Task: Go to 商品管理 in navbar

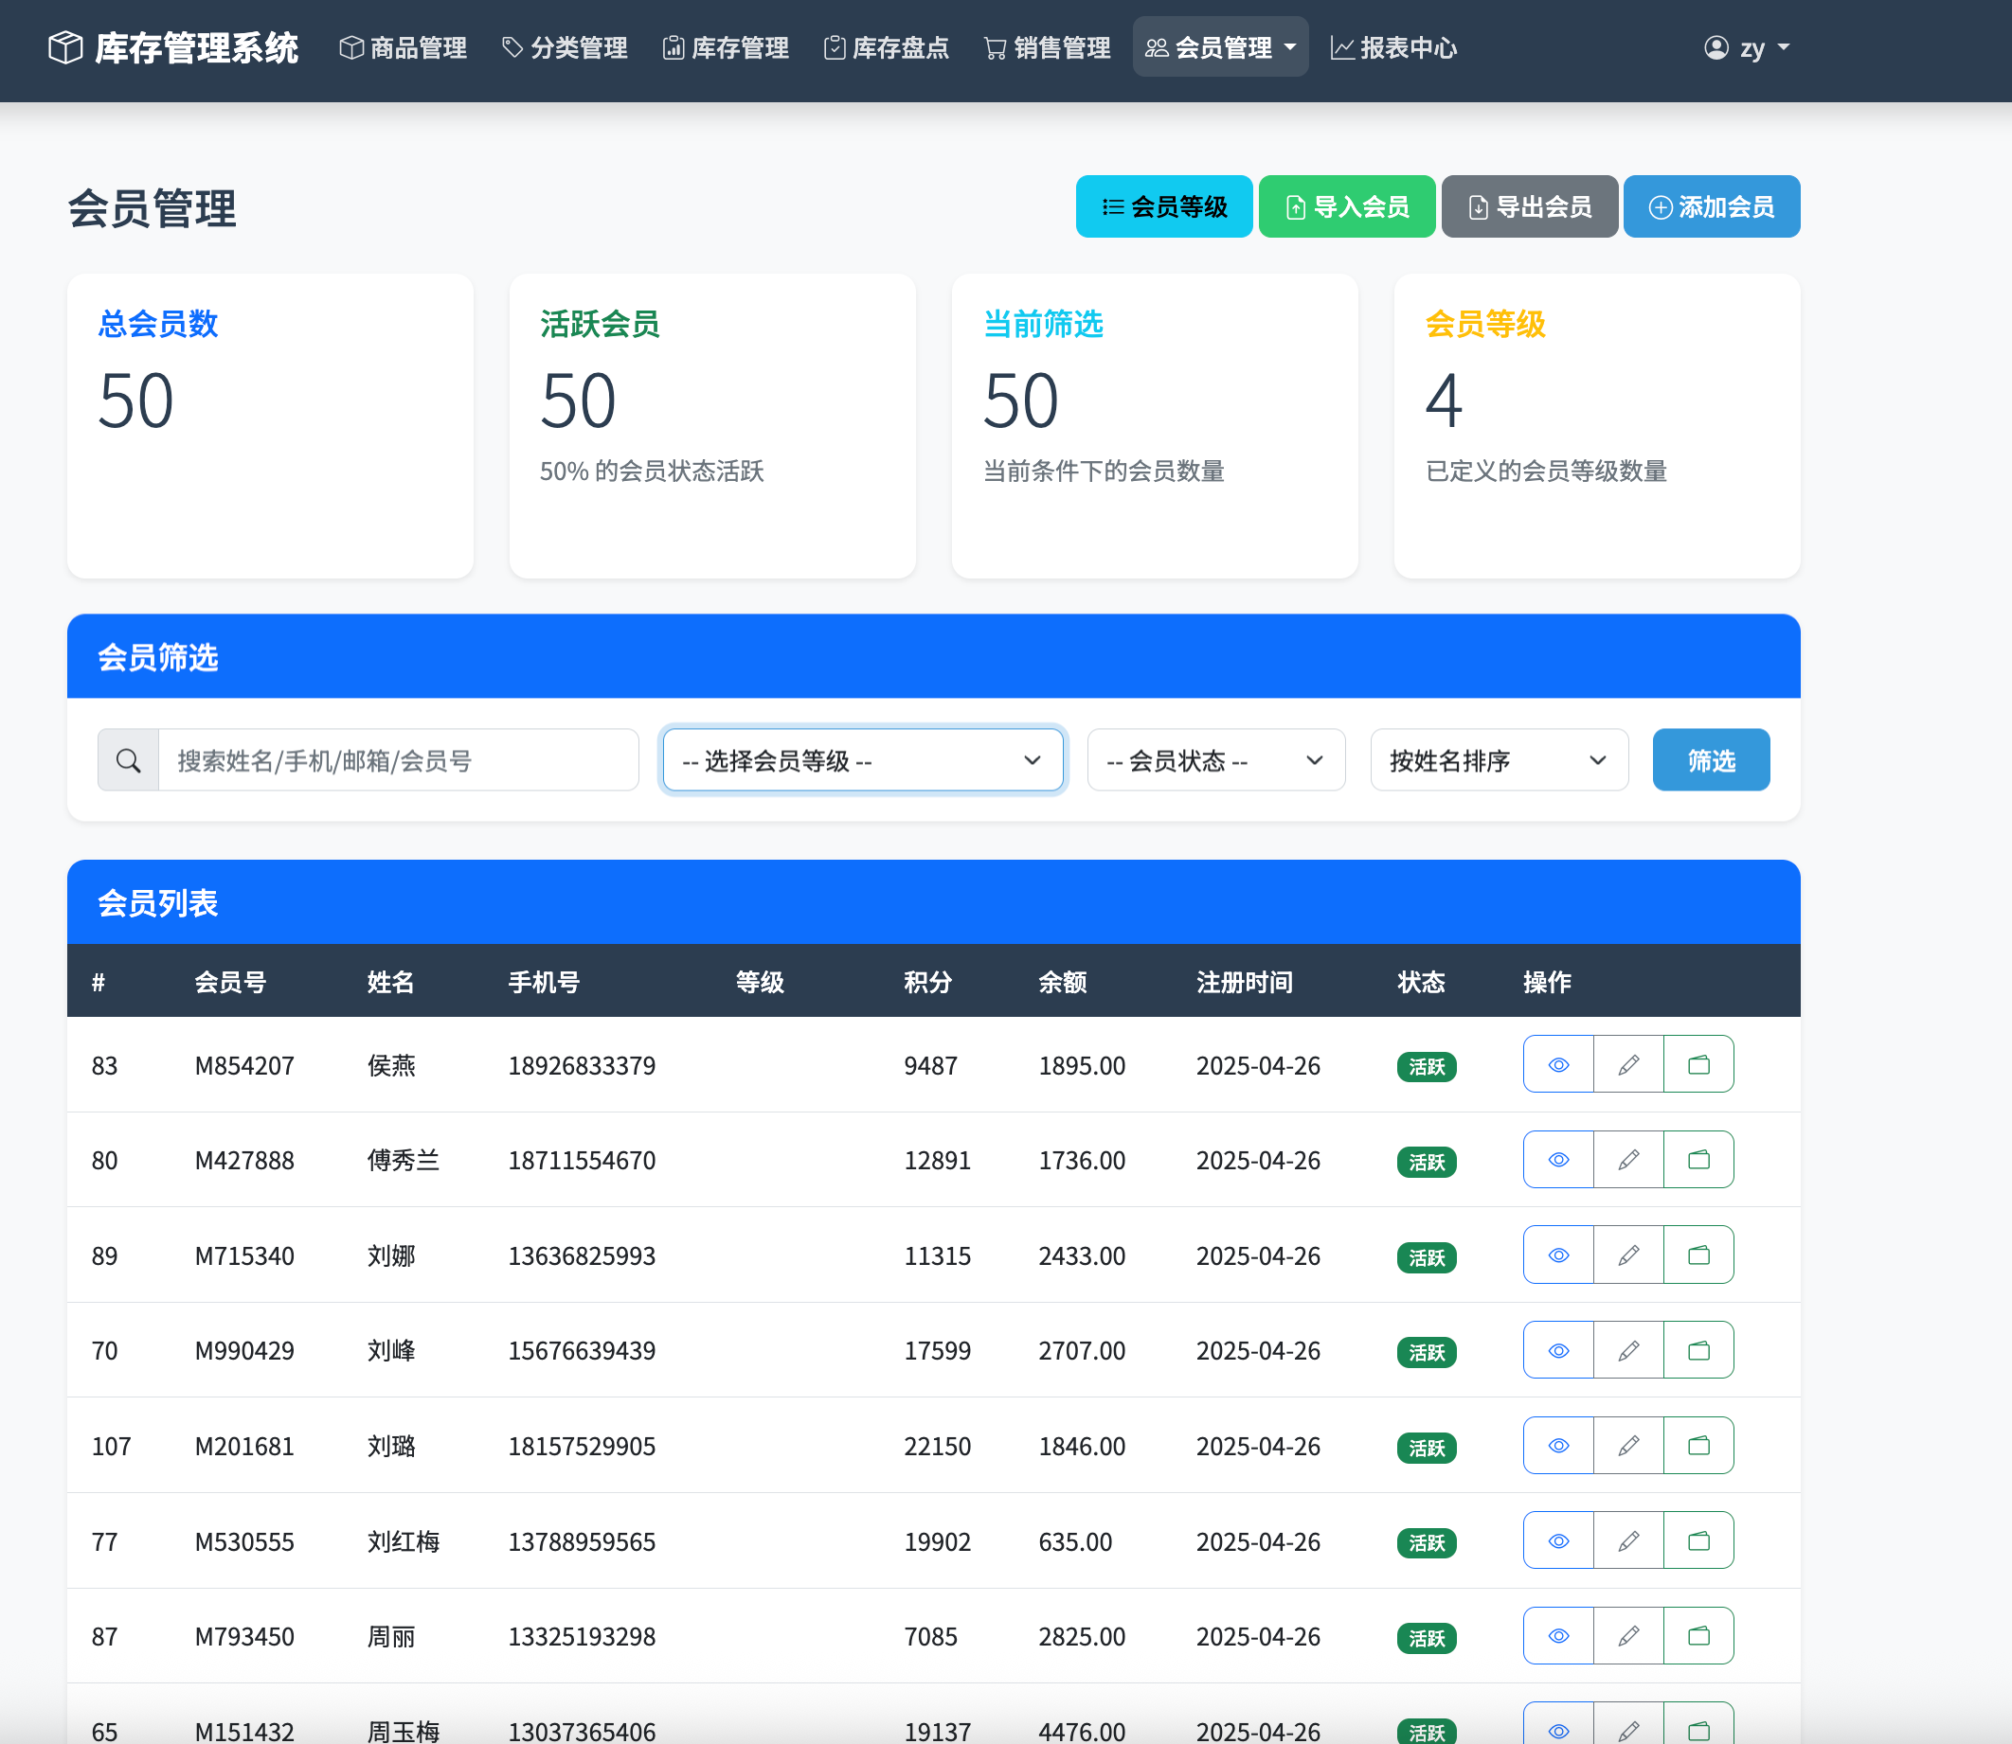Action: 404,47
